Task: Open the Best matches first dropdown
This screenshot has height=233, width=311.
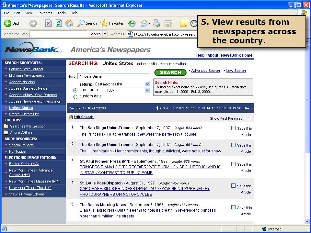Action: (147, 84)
